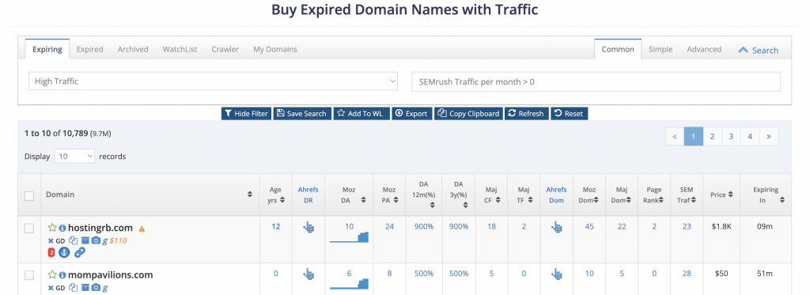Click copy icon in mompavilions.com row

point(73,288)
